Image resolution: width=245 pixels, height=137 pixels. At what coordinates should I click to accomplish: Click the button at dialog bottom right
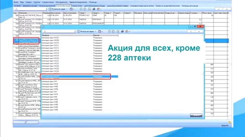point(196,115)
